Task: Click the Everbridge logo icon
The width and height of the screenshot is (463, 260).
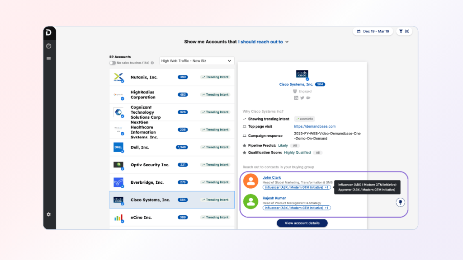Action: pyautogui.click(x=118, y=182)
